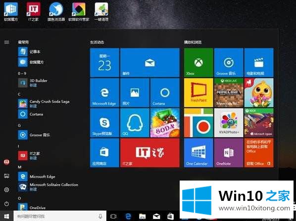
Task: Open Settings gear in Start sidebar
Action: pyautogui.click(x=6, y=190)
